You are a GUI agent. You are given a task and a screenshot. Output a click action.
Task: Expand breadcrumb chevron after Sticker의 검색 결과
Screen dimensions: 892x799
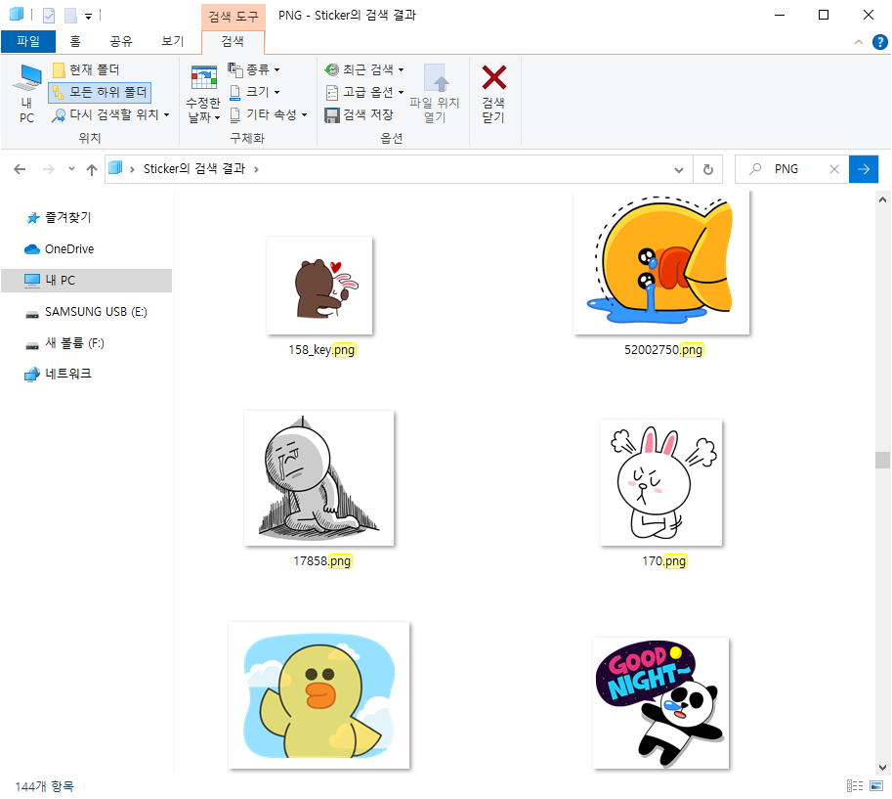[x=256, y=169]
